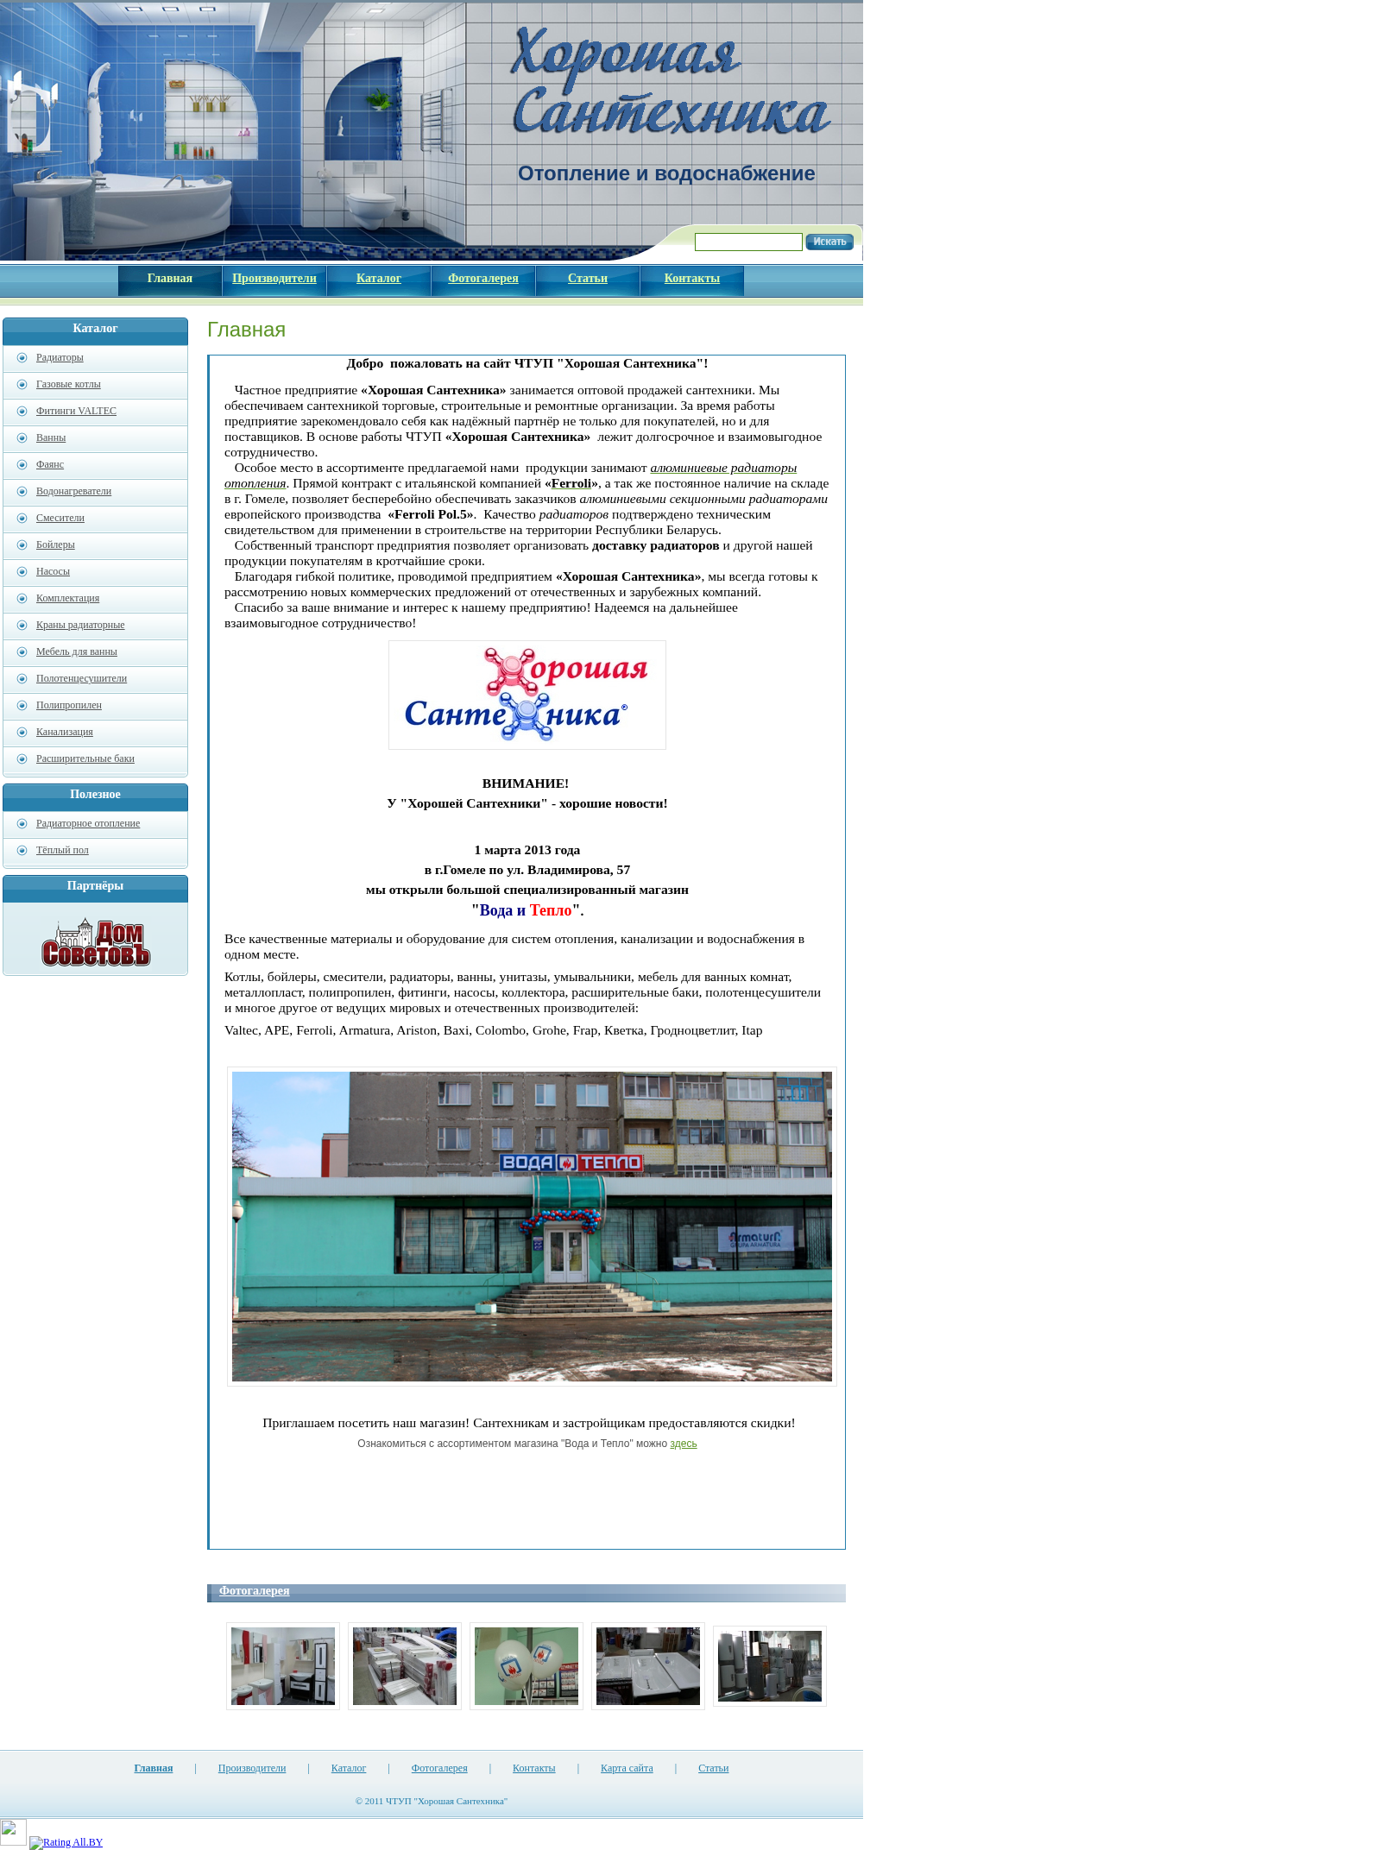Viewport: 1381px width, 1850px height.
Task: Open the Фотогалерея navigation tab
Action: 483,279
